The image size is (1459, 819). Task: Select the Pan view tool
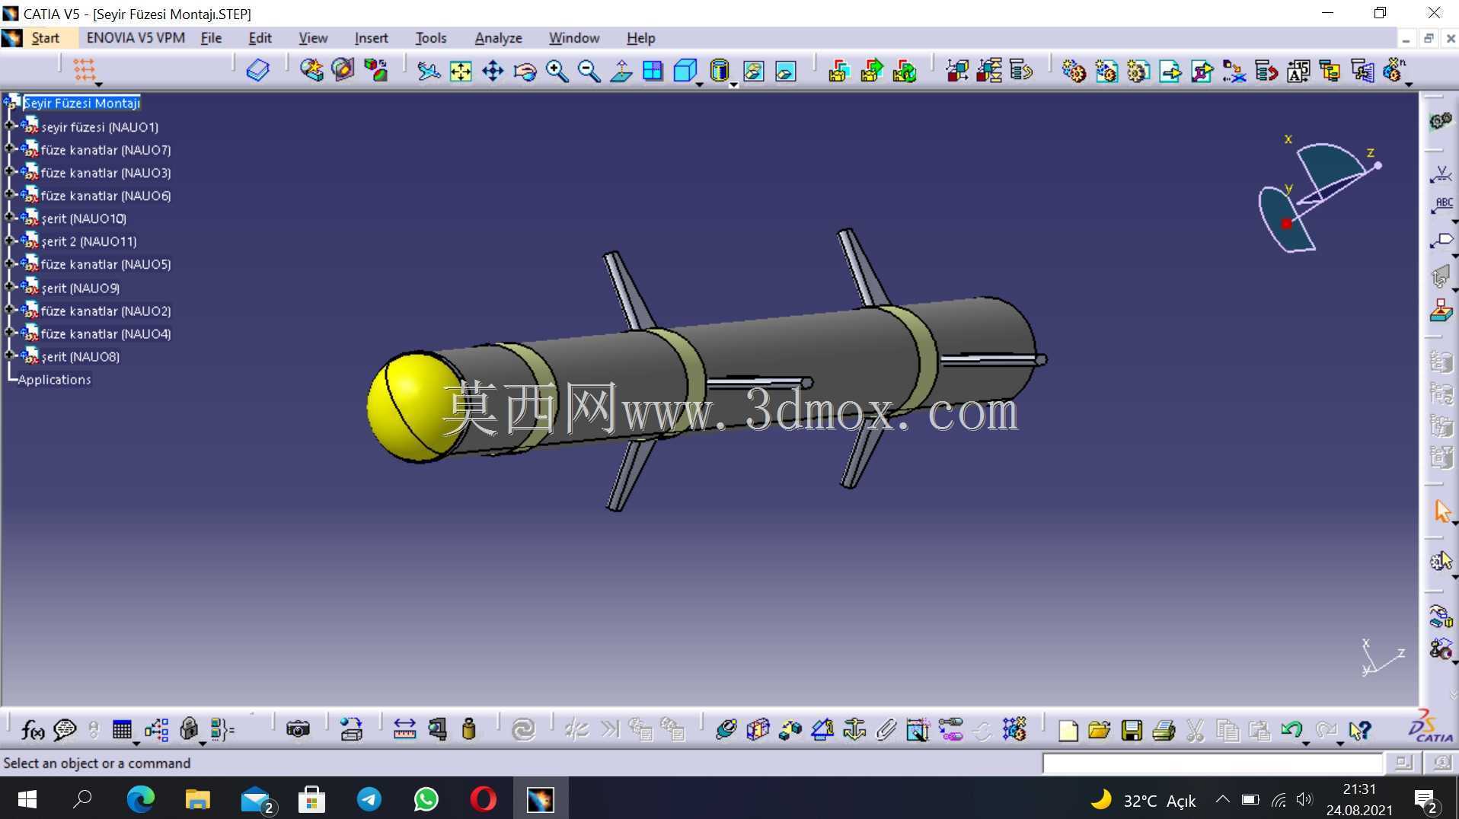(x=493, y=72)
